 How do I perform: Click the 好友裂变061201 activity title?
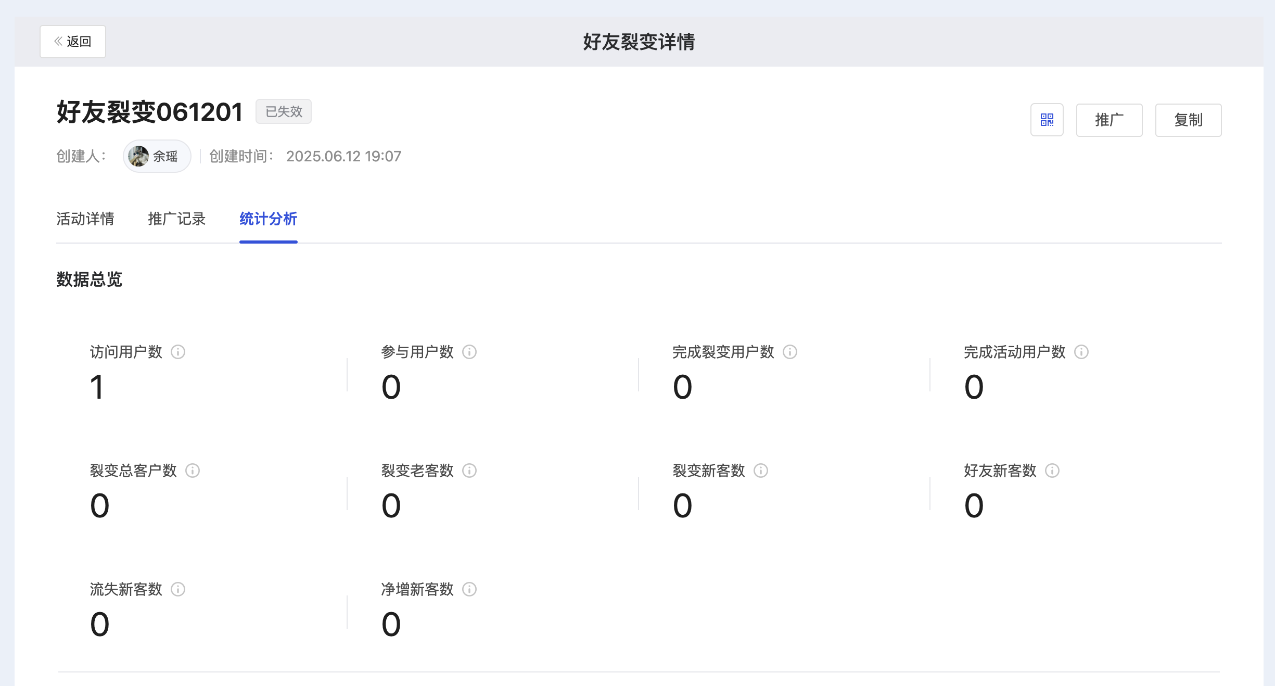150,112
